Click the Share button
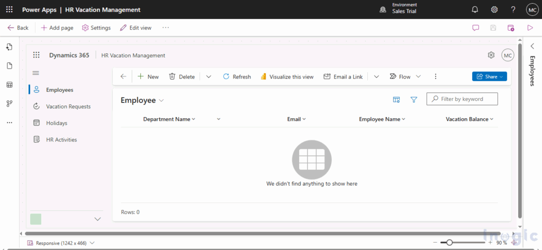The width and height of the screenshot is (542, 250). point(489,76)
